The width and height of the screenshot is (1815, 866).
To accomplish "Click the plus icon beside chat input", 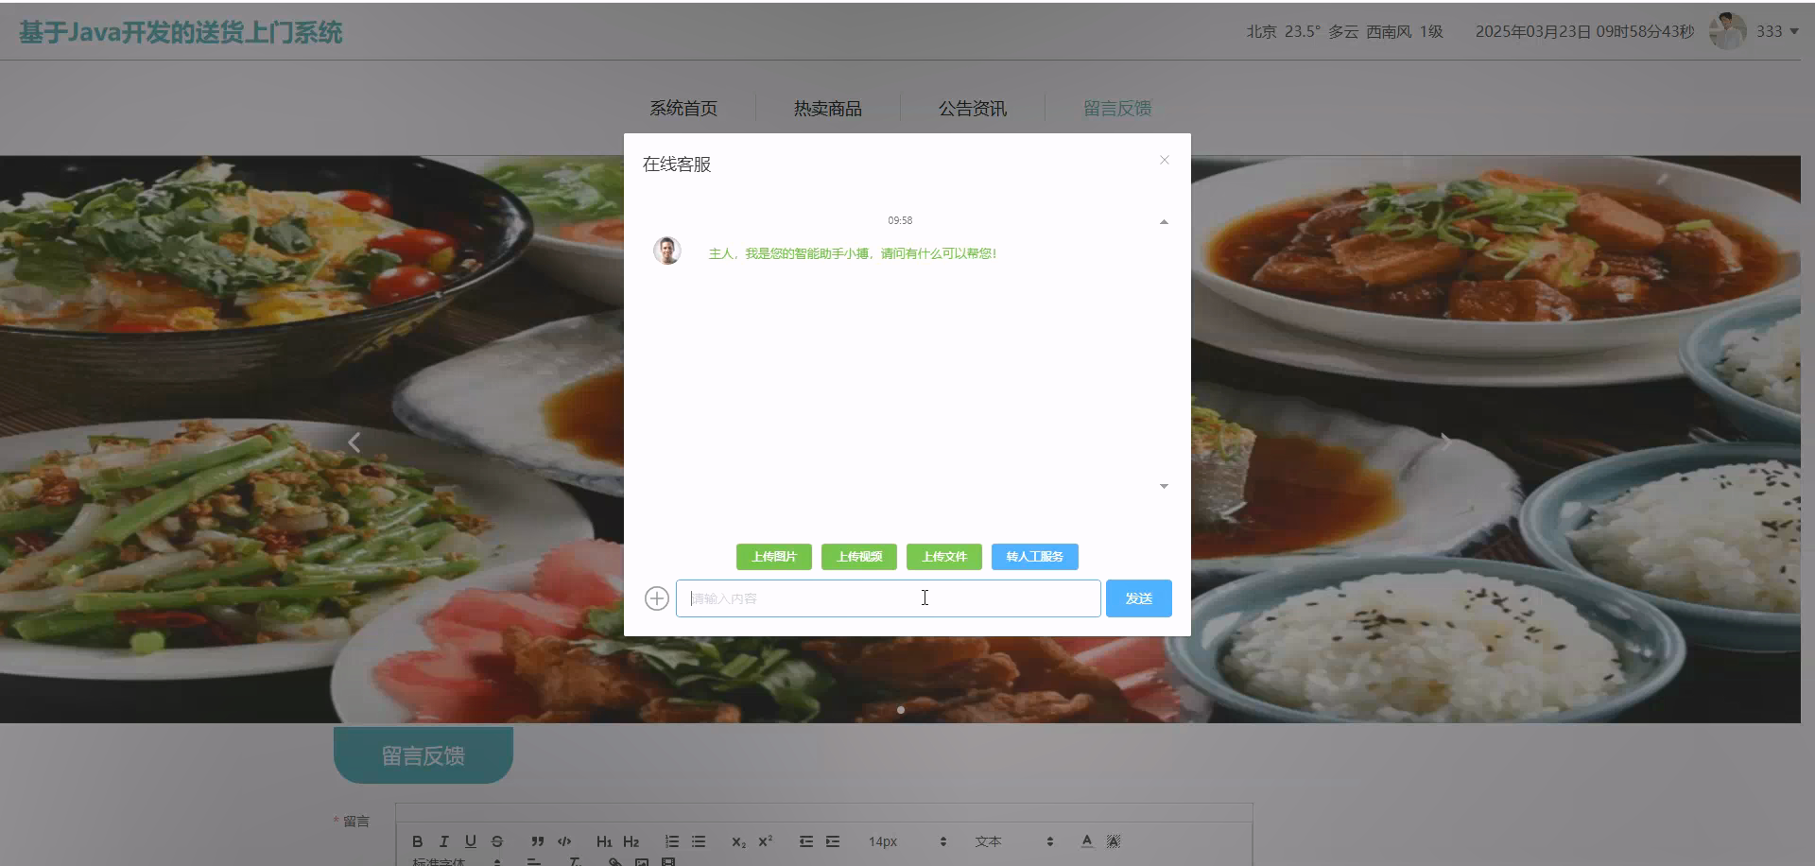I will 657,598.
